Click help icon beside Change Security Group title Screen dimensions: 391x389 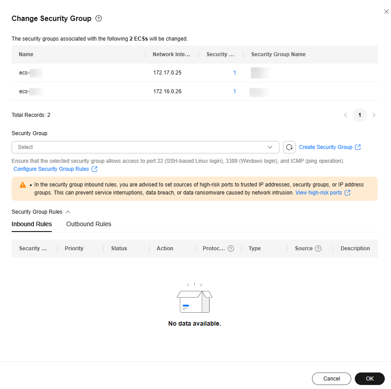point(99,18)
